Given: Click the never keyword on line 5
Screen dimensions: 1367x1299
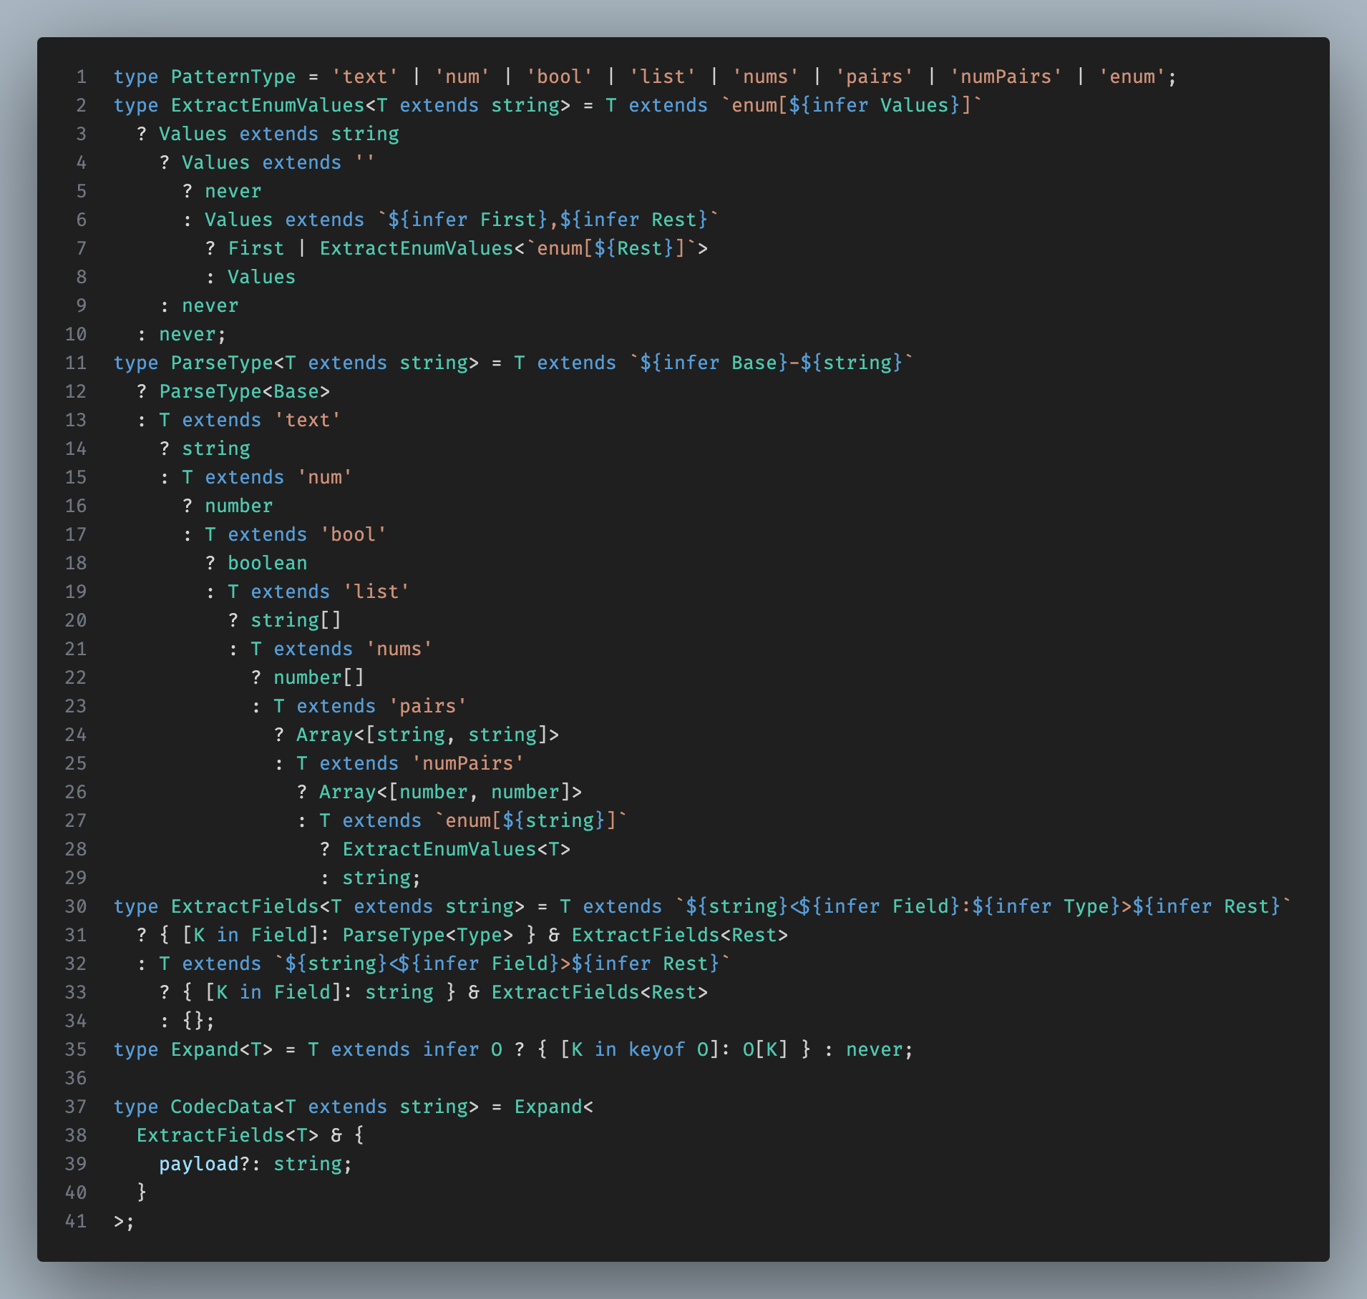Looking at the screenshot, I should (x=233, y=191).
